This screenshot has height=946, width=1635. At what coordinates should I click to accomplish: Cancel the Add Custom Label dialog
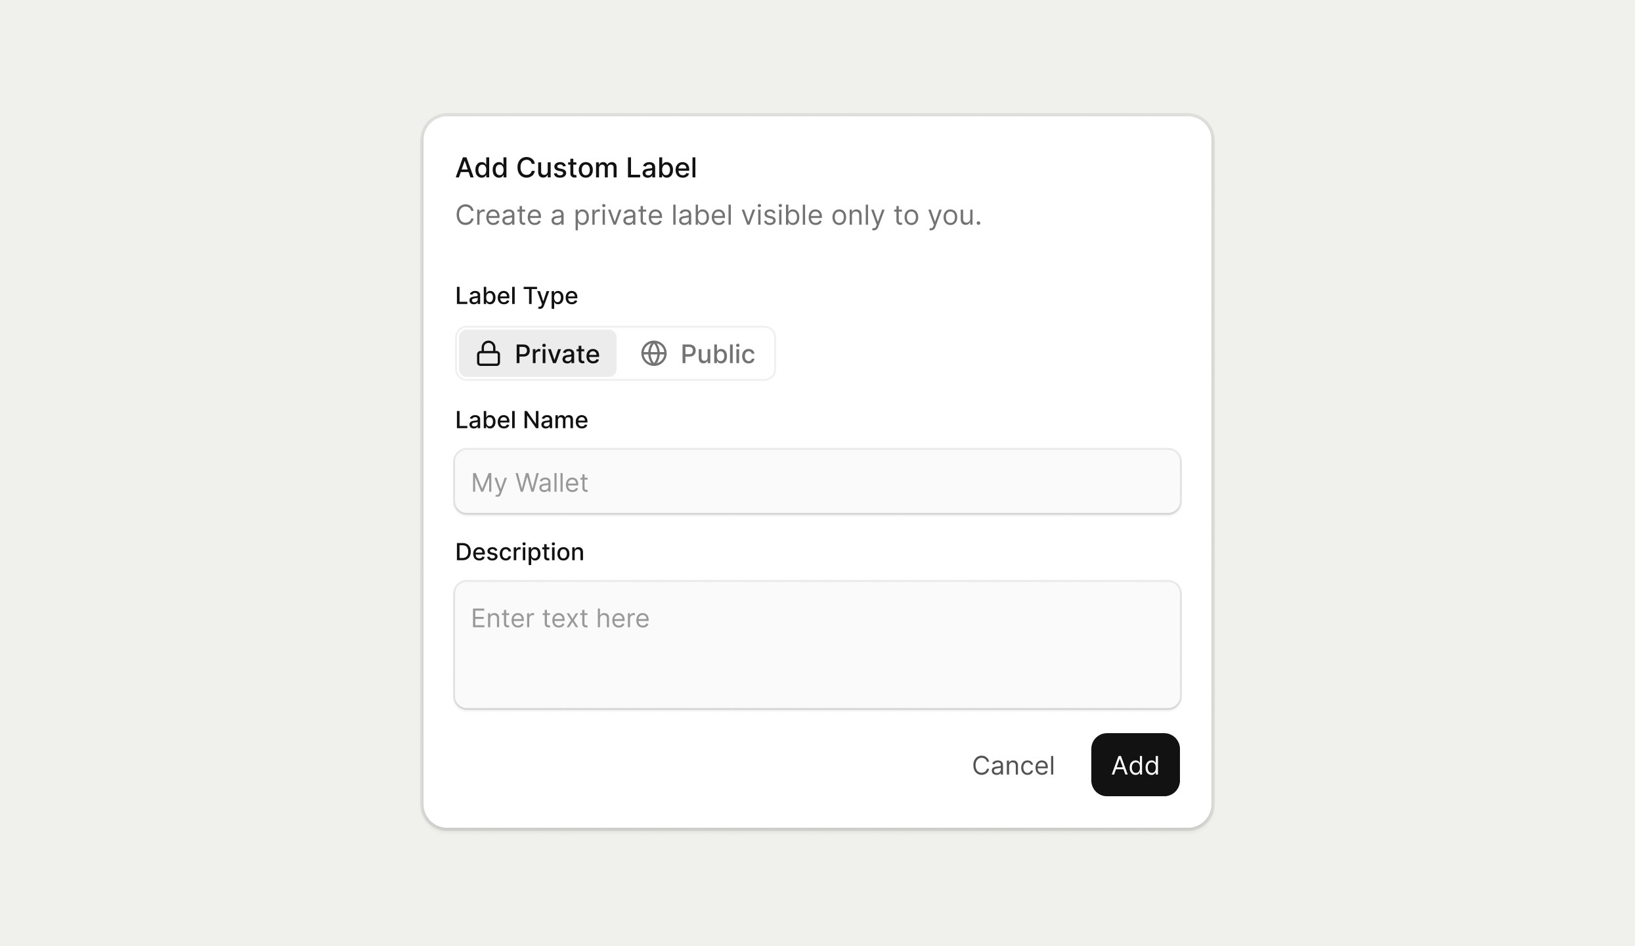[1013, 765]
